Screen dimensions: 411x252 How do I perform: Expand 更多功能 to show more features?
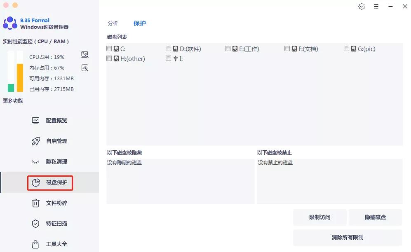coord(12,100)
